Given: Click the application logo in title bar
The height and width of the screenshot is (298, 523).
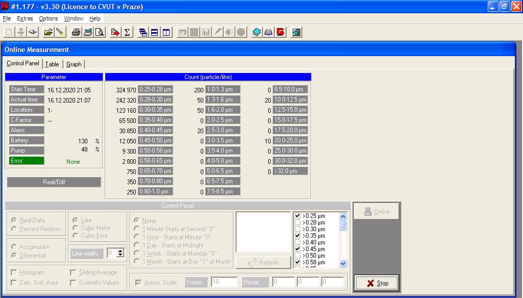Looking at the screenshot, I should point(5,6).
